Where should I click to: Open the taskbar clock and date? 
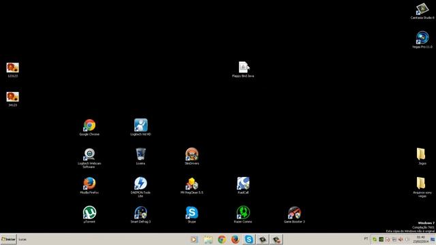point(420,240)
